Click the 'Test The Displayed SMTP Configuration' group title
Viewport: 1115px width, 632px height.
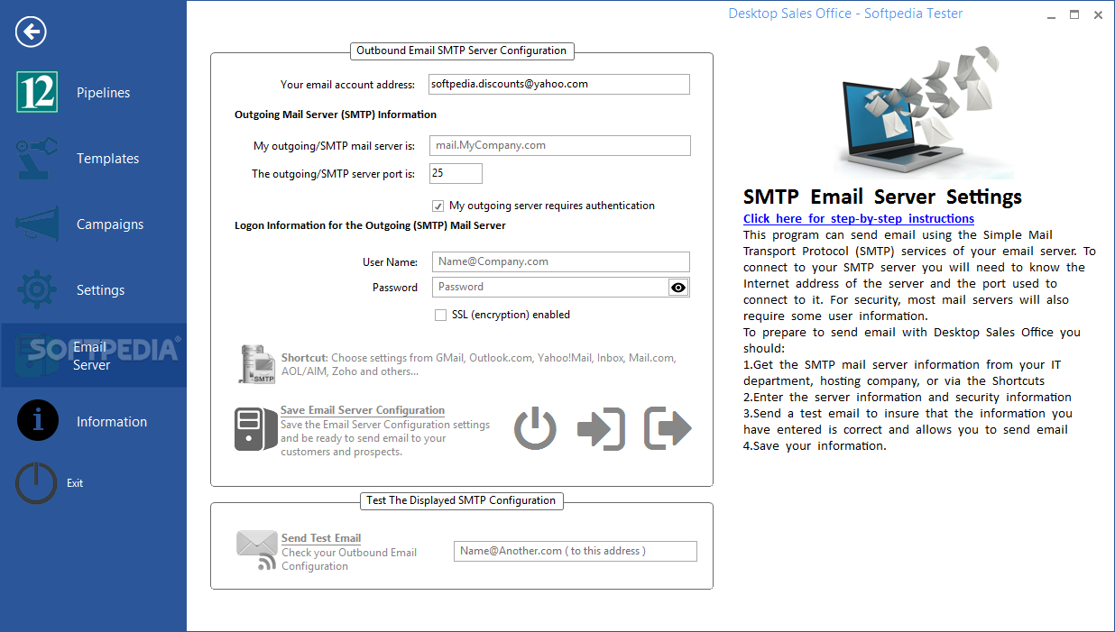coord(461,500)
